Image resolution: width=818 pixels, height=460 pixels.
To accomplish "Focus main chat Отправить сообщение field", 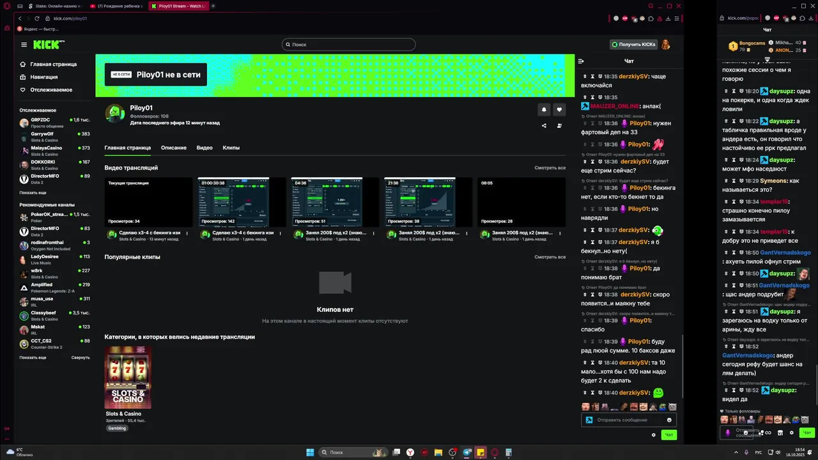I will [x=628, y=420].
